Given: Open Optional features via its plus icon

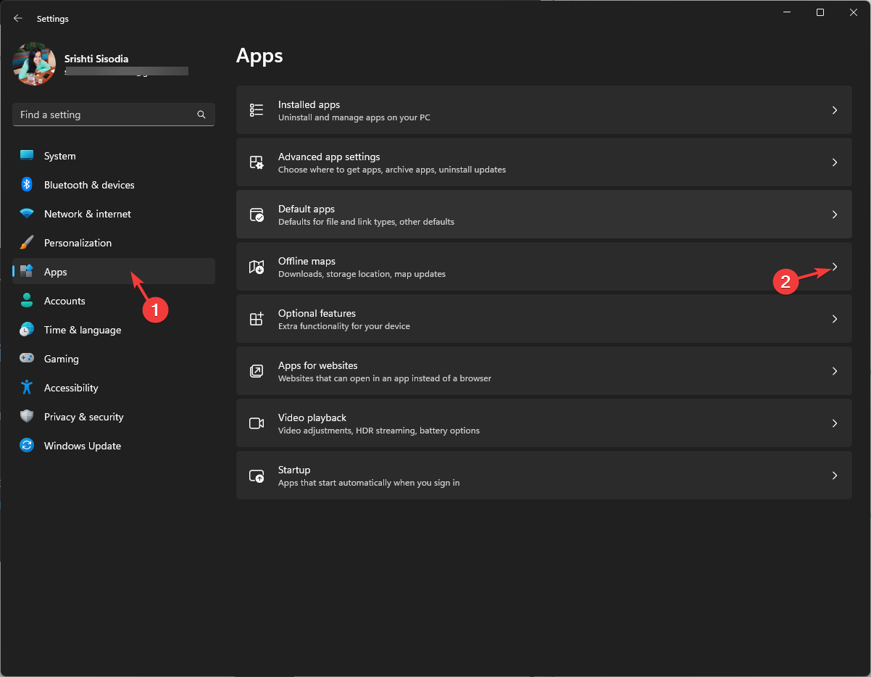Looking at the screenshot, I should pyautogui.click(x=256, y=319).
